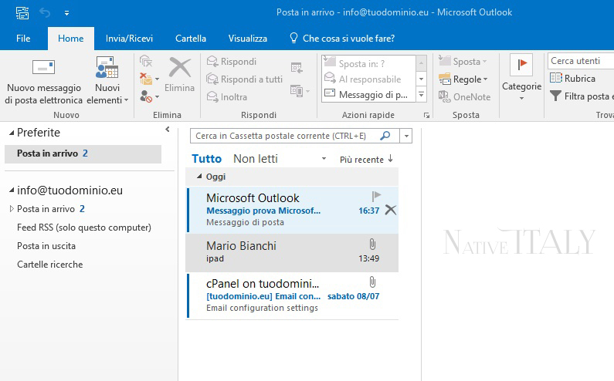Collapse the Oggi message group
Screen dimensions: 614x381
[x=199, y=177]
